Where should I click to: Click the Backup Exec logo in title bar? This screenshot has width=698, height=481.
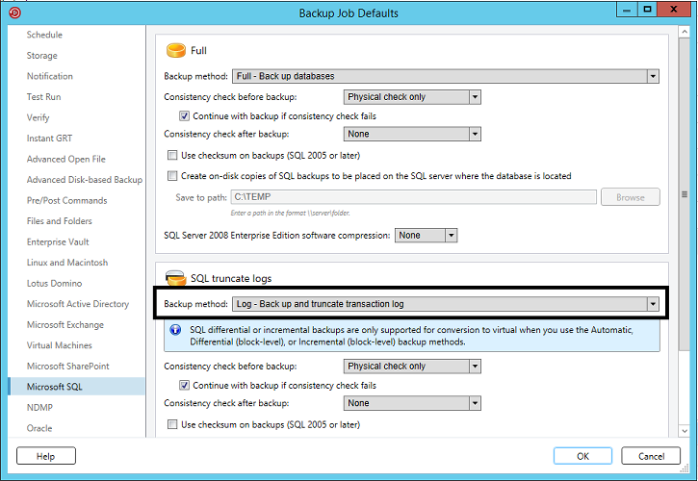click(x=14, y=13)
